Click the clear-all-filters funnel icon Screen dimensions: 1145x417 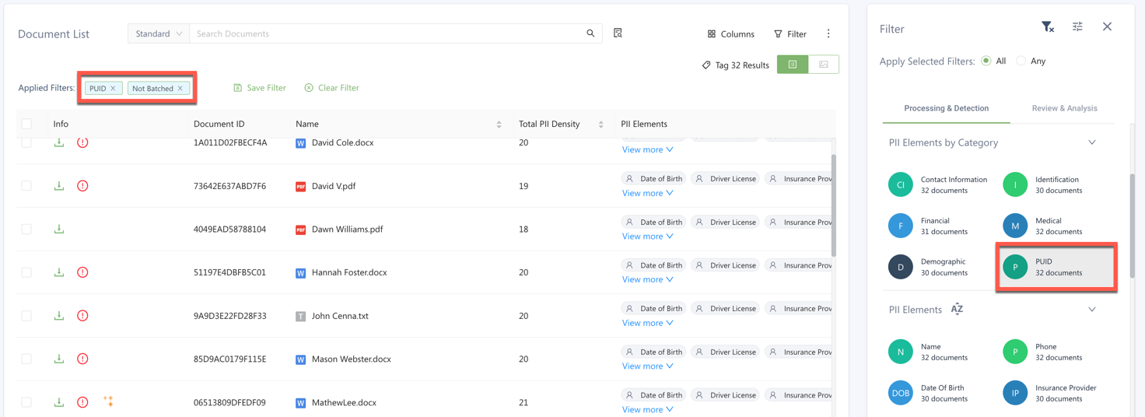coord(1048,27)
